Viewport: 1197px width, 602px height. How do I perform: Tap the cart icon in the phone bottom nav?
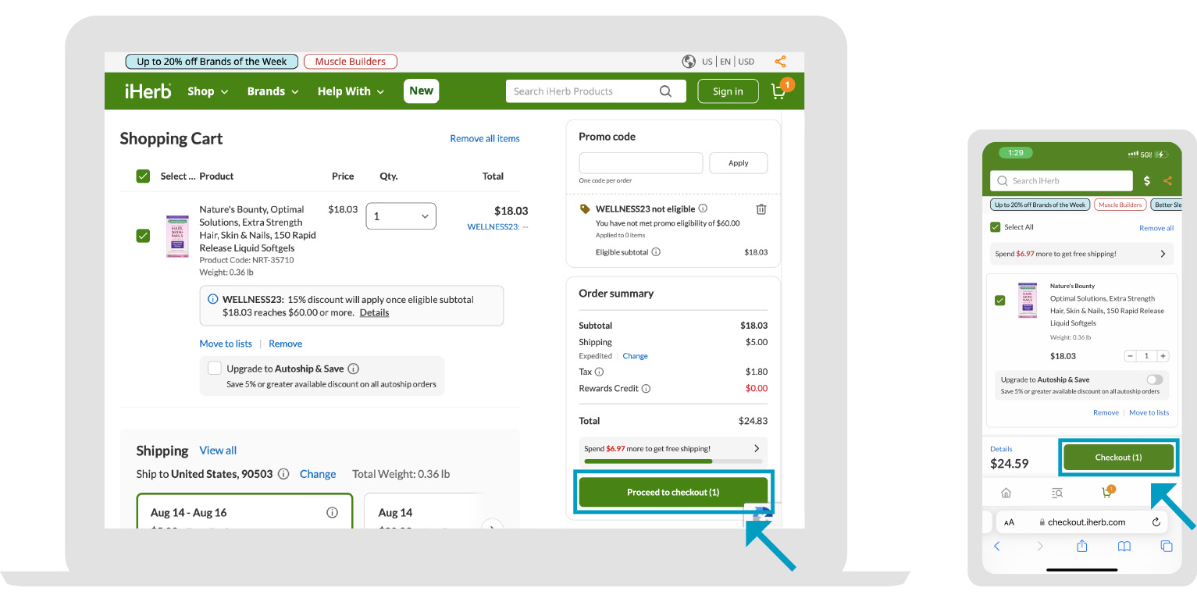point(1108,492)
